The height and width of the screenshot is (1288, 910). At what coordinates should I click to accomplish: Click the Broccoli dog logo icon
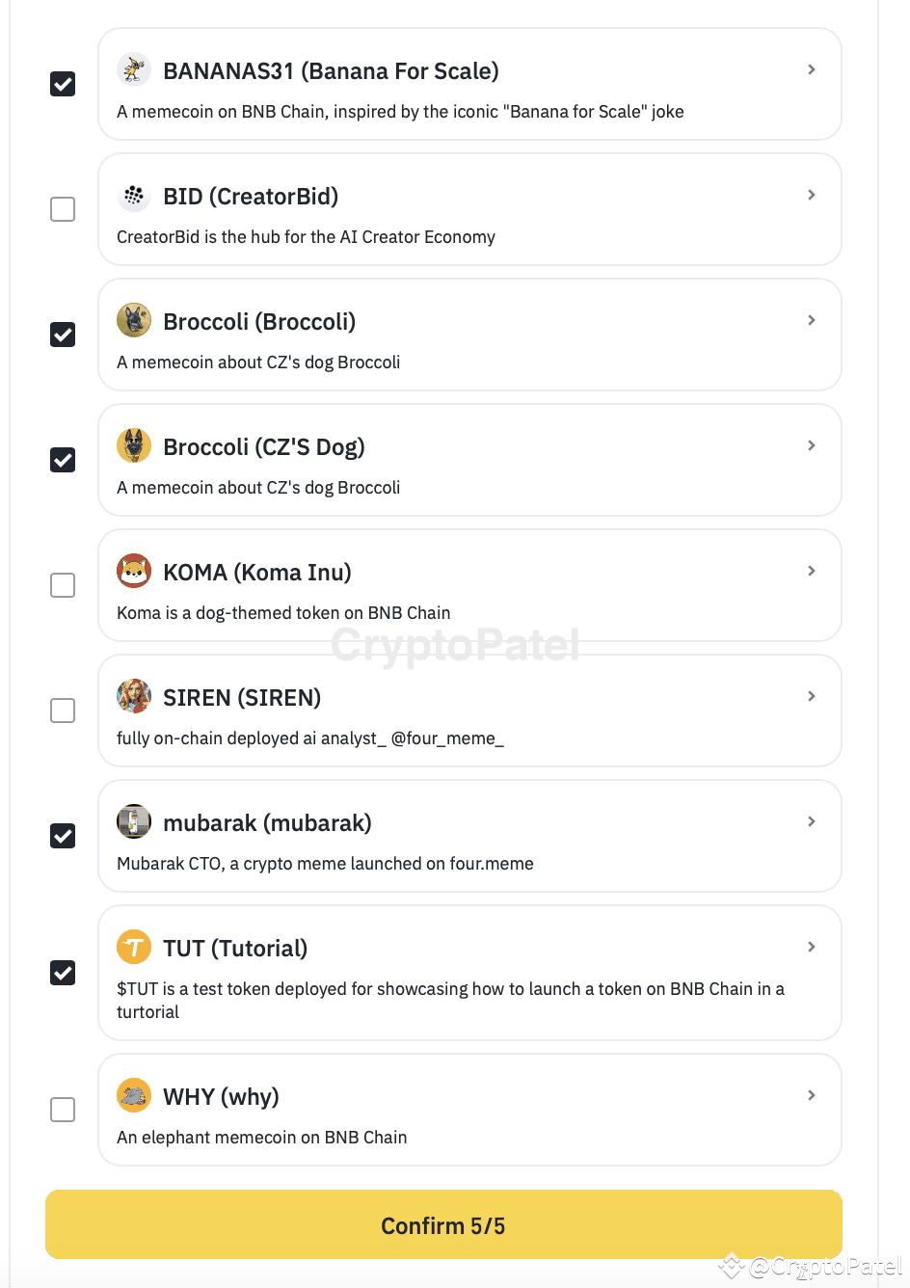click(134, 320)
